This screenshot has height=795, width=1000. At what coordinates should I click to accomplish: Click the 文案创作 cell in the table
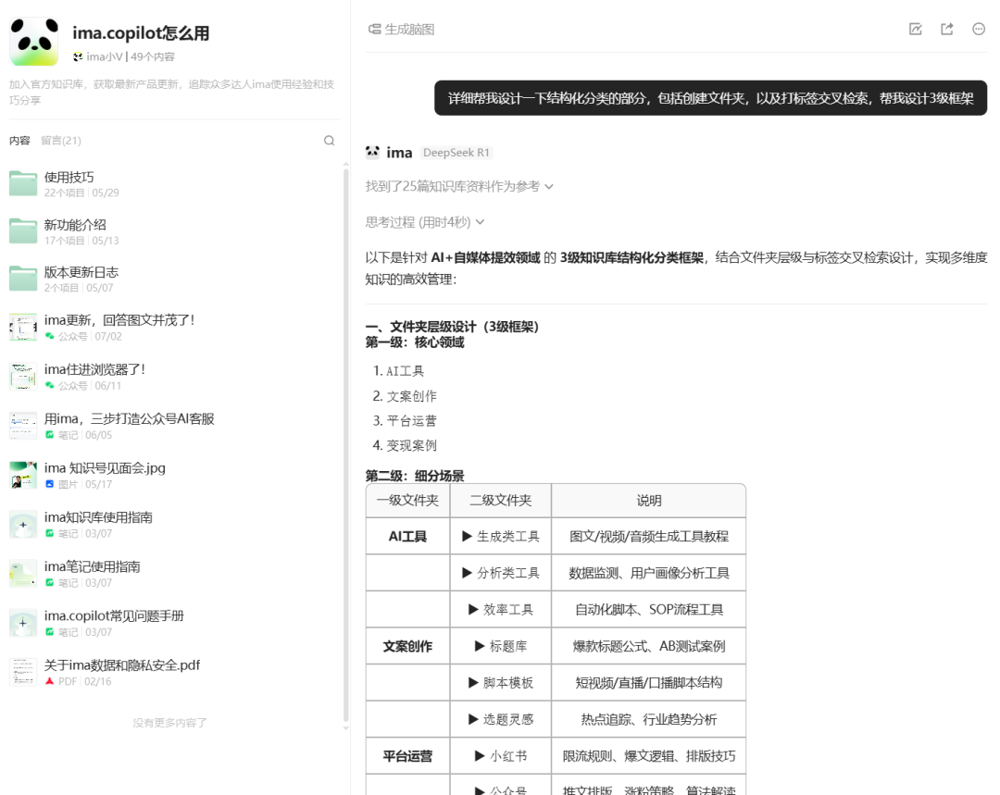coord(407,646)
